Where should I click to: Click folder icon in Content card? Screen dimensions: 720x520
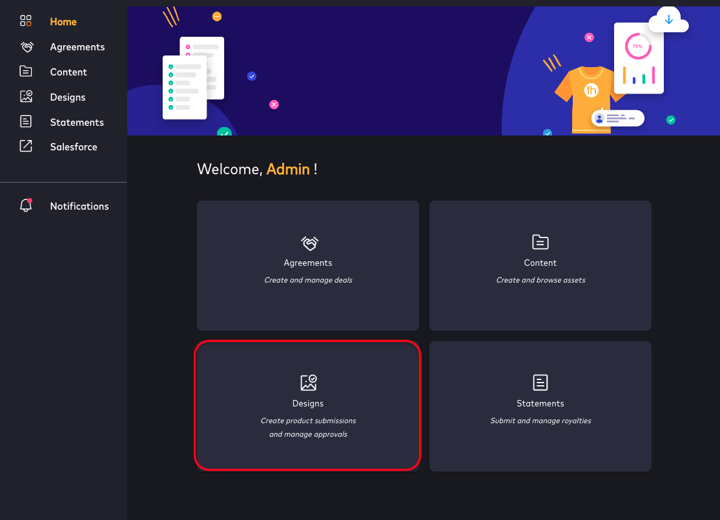coord(540,242)
